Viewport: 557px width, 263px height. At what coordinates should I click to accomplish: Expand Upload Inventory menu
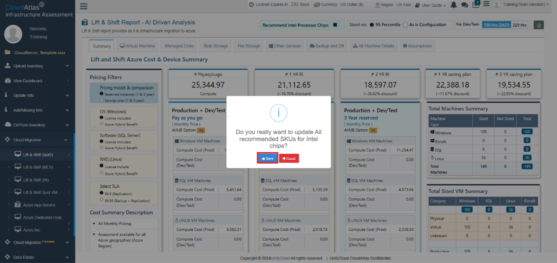37,66
